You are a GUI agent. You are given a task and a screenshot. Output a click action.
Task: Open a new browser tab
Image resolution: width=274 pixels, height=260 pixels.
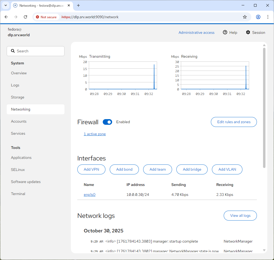(x=78, y=5)
